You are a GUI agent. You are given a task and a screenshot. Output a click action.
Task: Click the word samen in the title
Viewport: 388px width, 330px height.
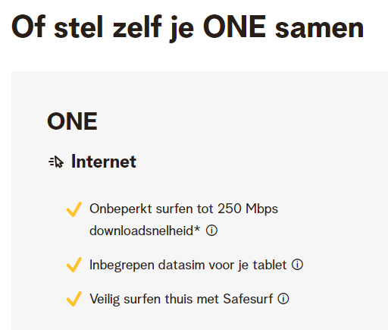click(x=320, y=29)
